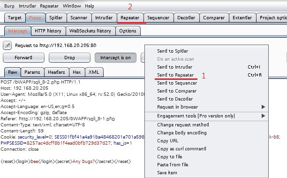Choose Send to Sequencer in context menu
Screen dimensions: 287x178
pos(207,83)
